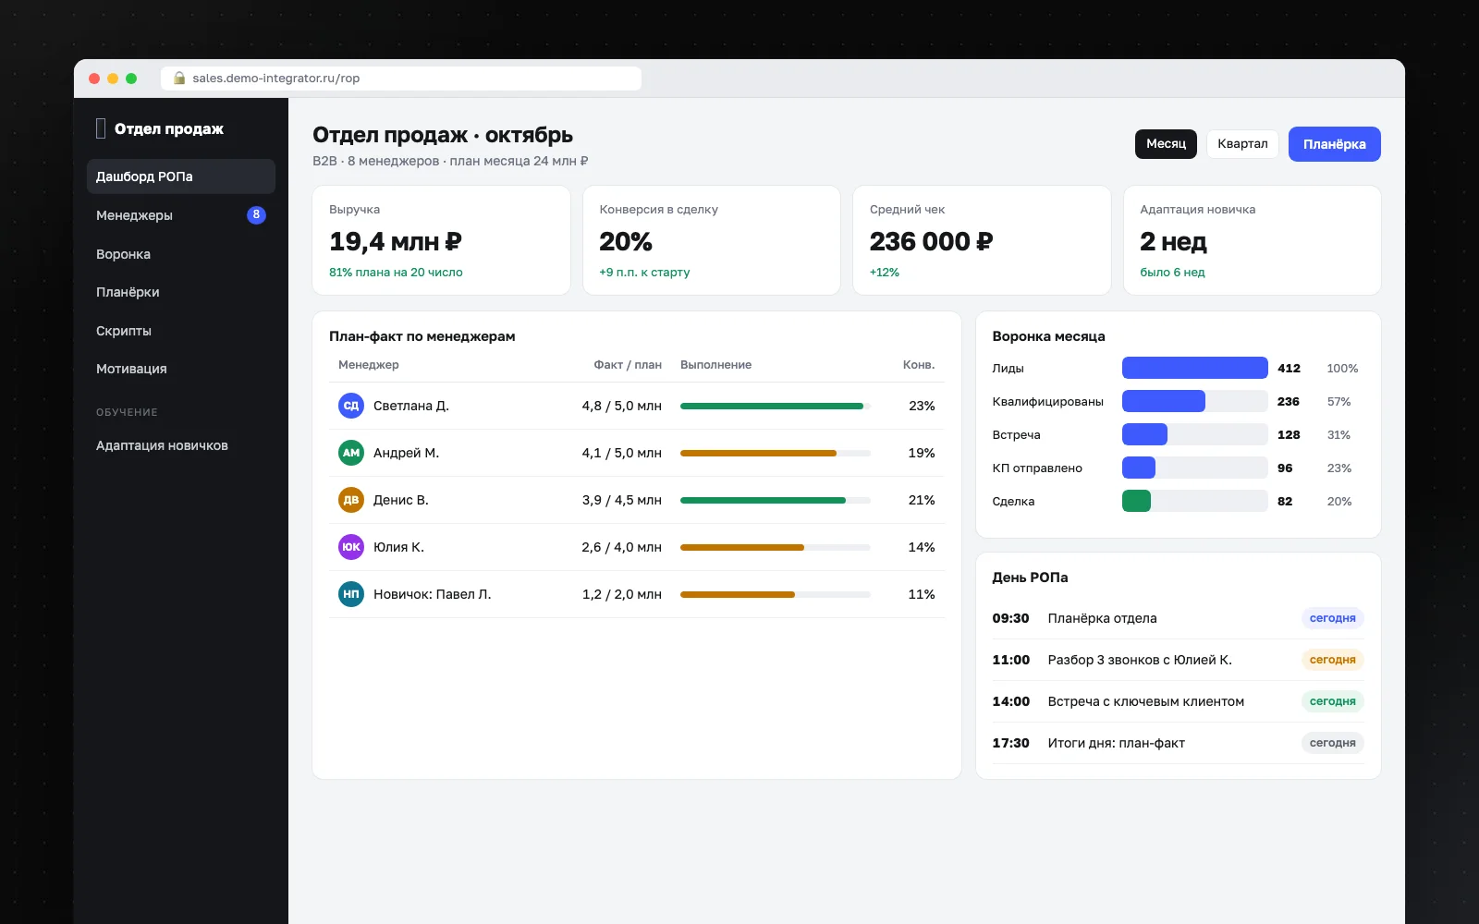Viewport: 1479px width, 924px height.
Task: Click Андрей М. progress bar
Action: point(776,453)
